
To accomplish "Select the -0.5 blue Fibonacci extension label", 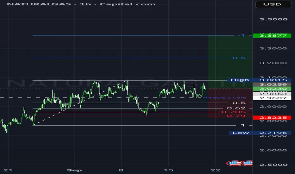I will click(x=237, y=58).
